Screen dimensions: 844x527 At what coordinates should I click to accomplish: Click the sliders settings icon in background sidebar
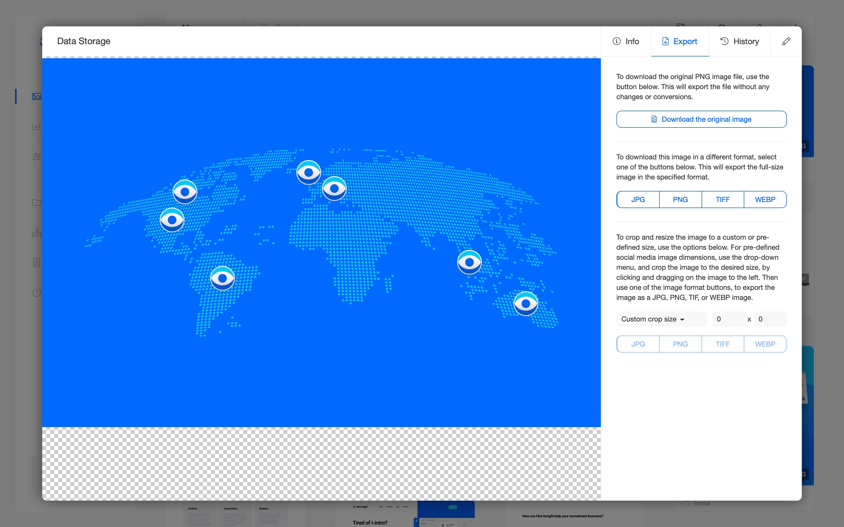click(x=37, y=157)
